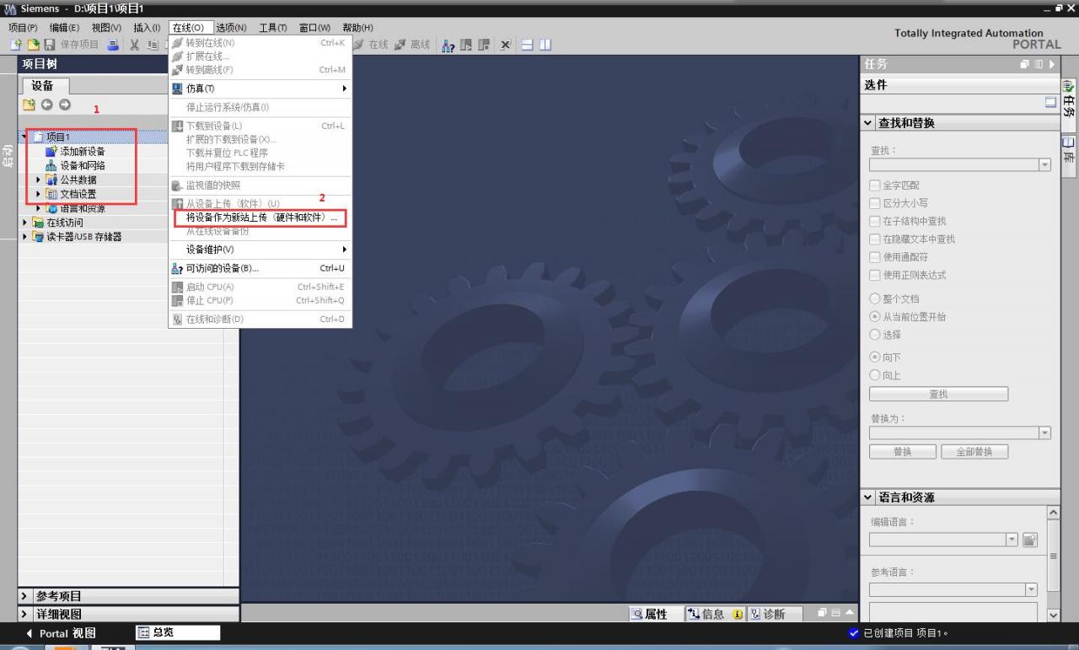1079x650 pixels.
Task: Click the new-group icon in project tree toolbar
Action: tap(30, 105)
